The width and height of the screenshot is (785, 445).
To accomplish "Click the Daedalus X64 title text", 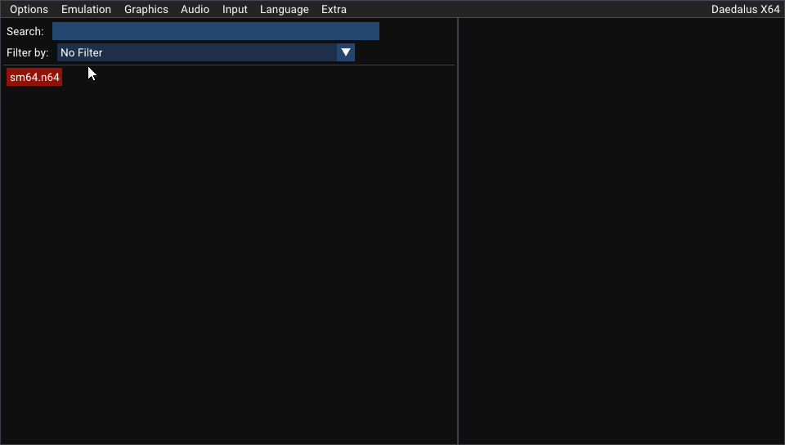I will (745, 10).
